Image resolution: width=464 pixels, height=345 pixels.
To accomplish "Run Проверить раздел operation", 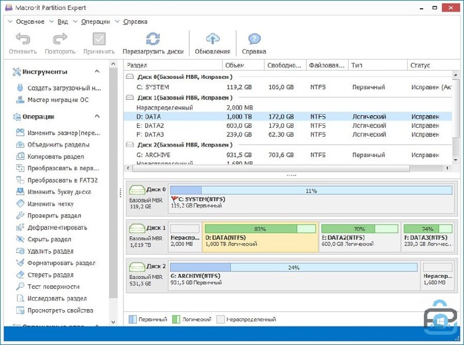I will click(49, 215).
